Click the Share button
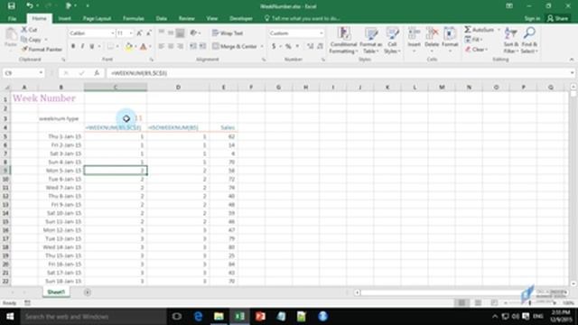This screenshot has height=325, width=578. [557, 18]
